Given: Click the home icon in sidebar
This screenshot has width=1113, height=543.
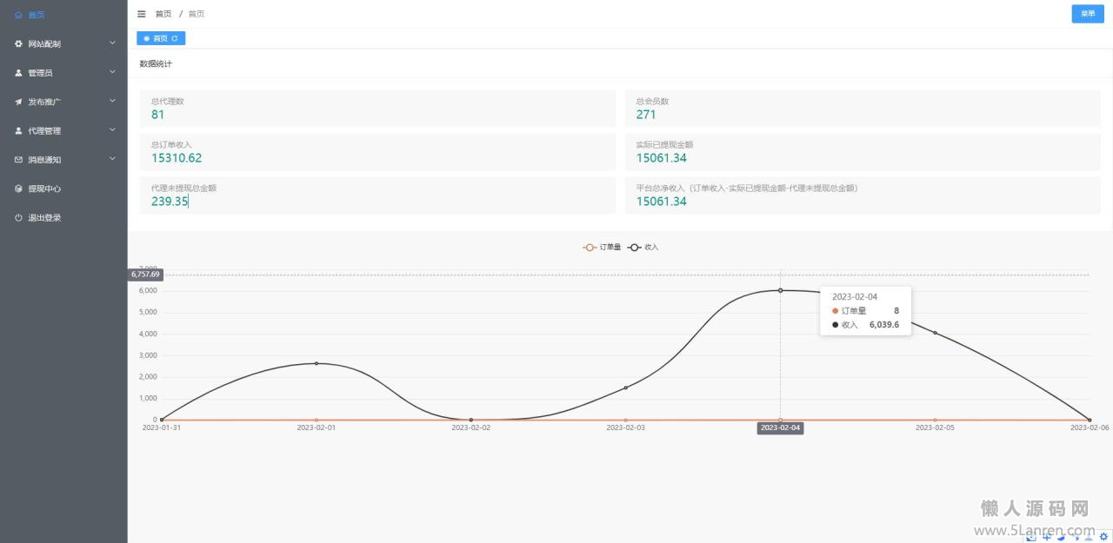Looking at the screenshot, I should point(19,15).
